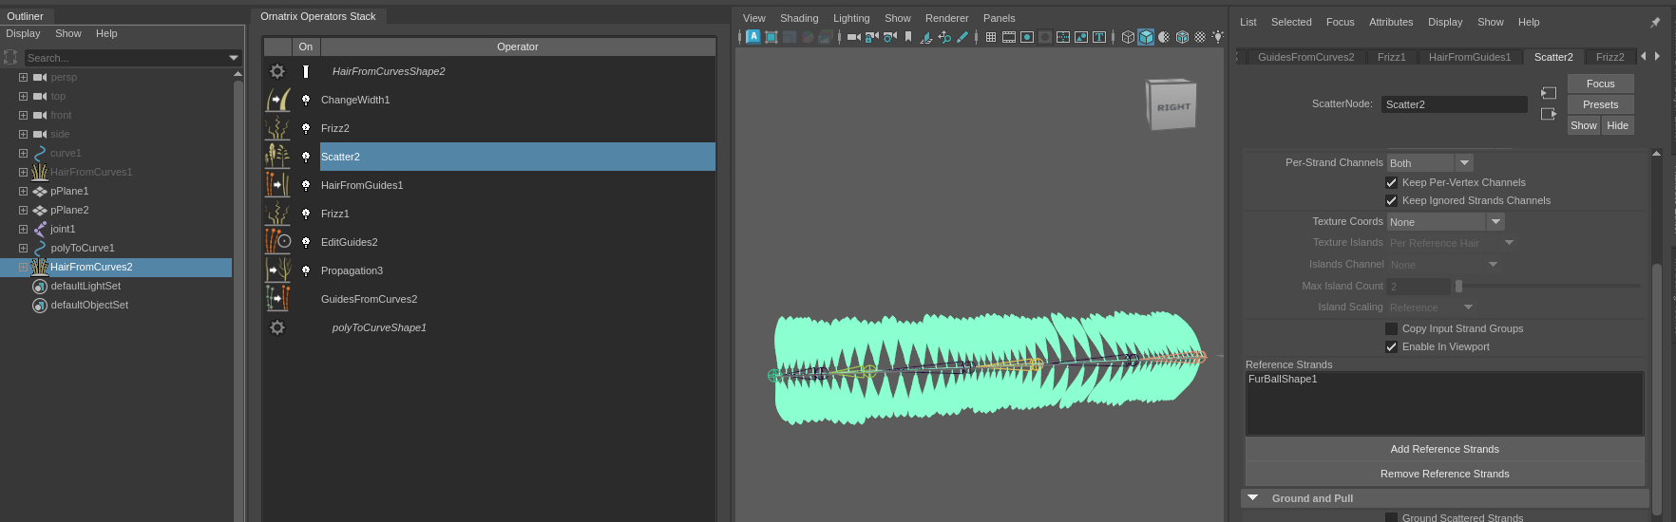The width and height of the screenshot is (1676, 522).
Task: Click the use all lights bulb icon
Action: pyautogui.click(x=1217, y=37)
